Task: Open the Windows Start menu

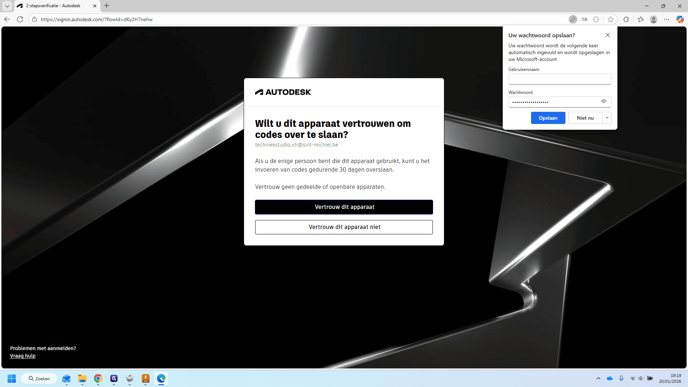Action: 11,378
